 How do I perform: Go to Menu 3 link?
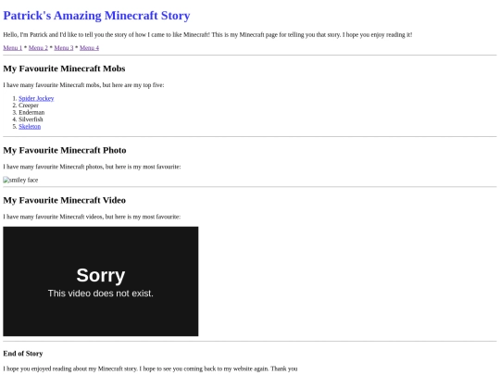point(64,48)
